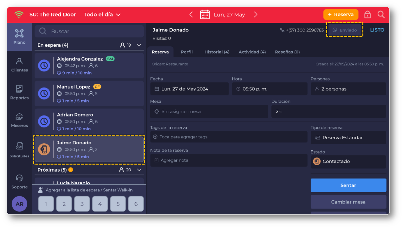Open the Duración 2h field

point(329,111)
